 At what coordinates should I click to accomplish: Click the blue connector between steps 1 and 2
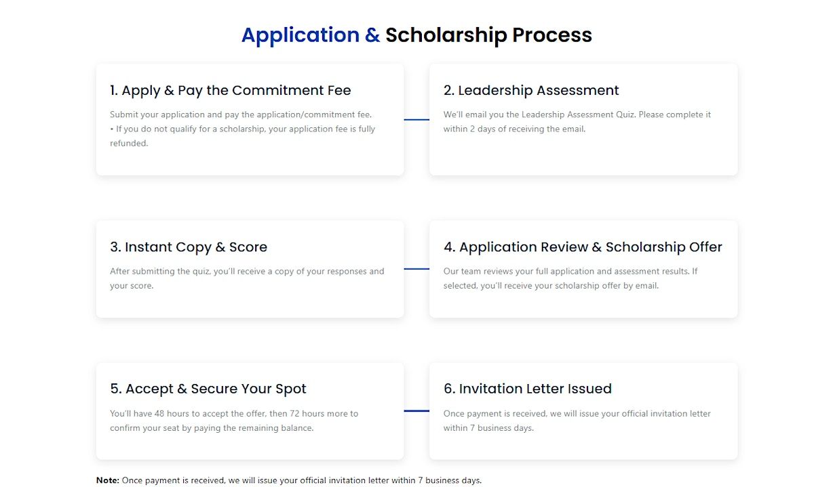[x=416, y=120]
